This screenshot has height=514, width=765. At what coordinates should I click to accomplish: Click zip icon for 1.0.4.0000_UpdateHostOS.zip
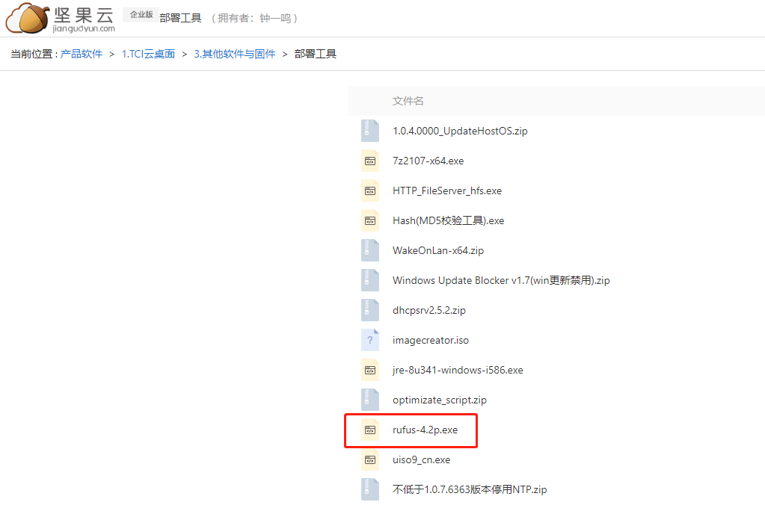(x=370, y=131)
